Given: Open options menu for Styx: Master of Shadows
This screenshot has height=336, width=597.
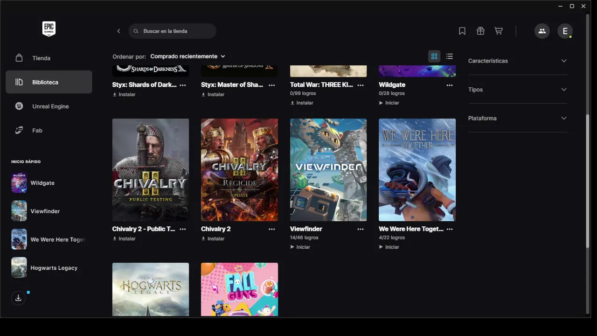Looking at the screenshot, I should click(x=272, y=85).
